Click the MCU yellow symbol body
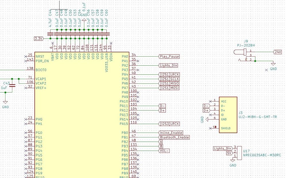 (x=82, y=115)
